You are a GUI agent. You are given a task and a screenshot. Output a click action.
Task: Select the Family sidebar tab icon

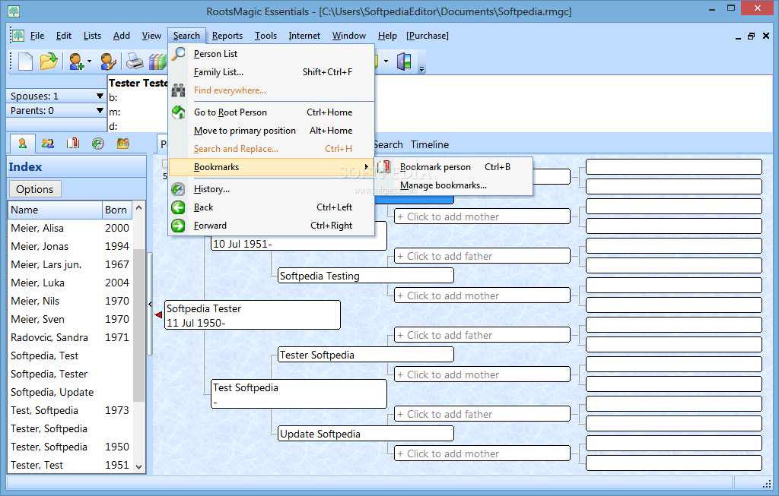[x=48, y=144]
